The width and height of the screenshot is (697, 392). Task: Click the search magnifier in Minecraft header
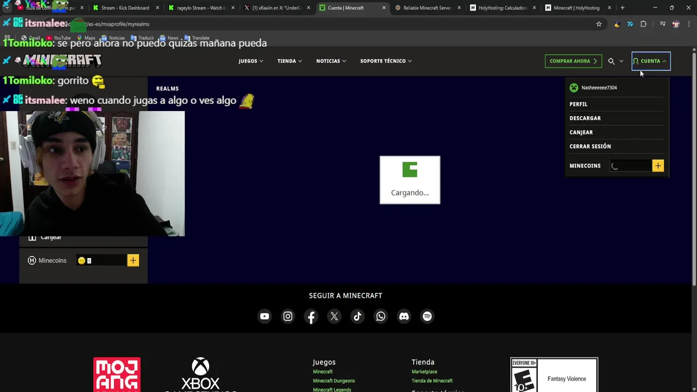612,61
